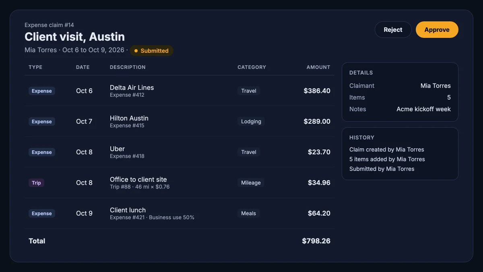Click "5 items added by Mia Torres" entry

[x=387, y=159]
